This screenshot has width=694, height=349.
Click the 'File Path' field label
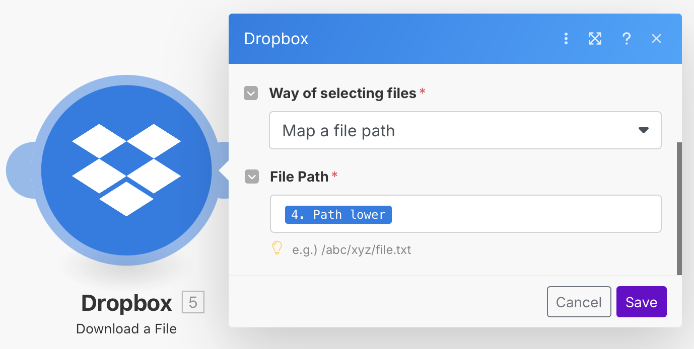coord(299,177)
